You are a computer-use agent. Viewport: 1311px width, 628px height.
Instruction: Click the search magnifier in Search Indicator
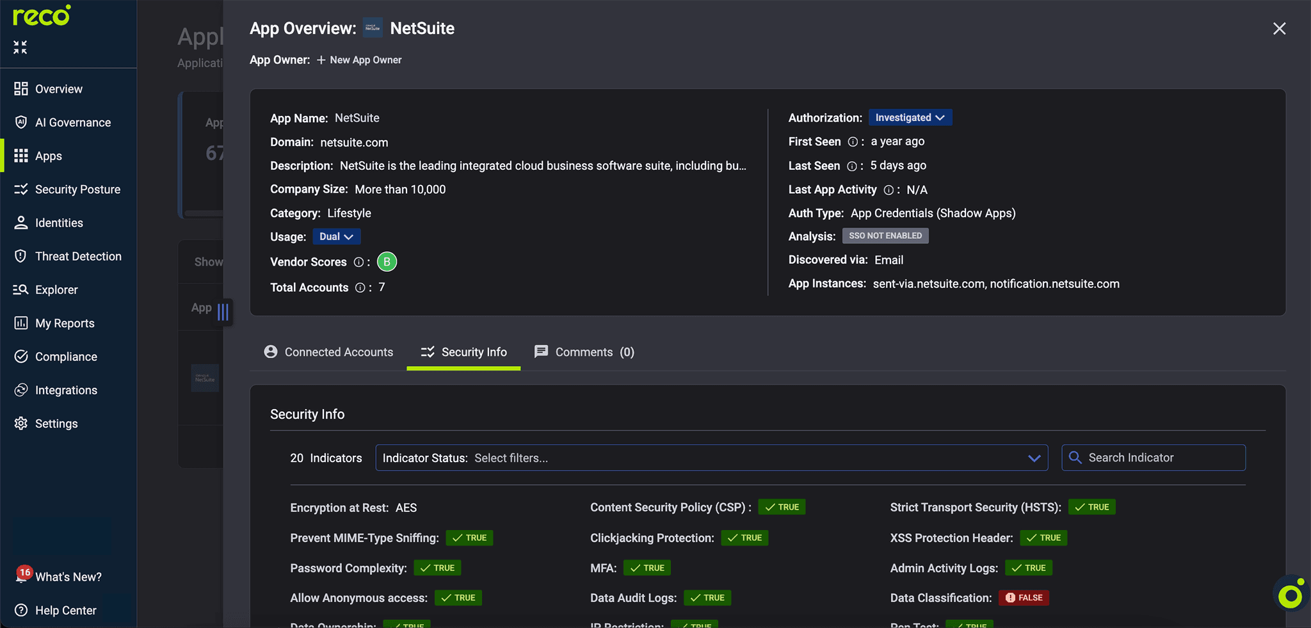(1075, 458)
